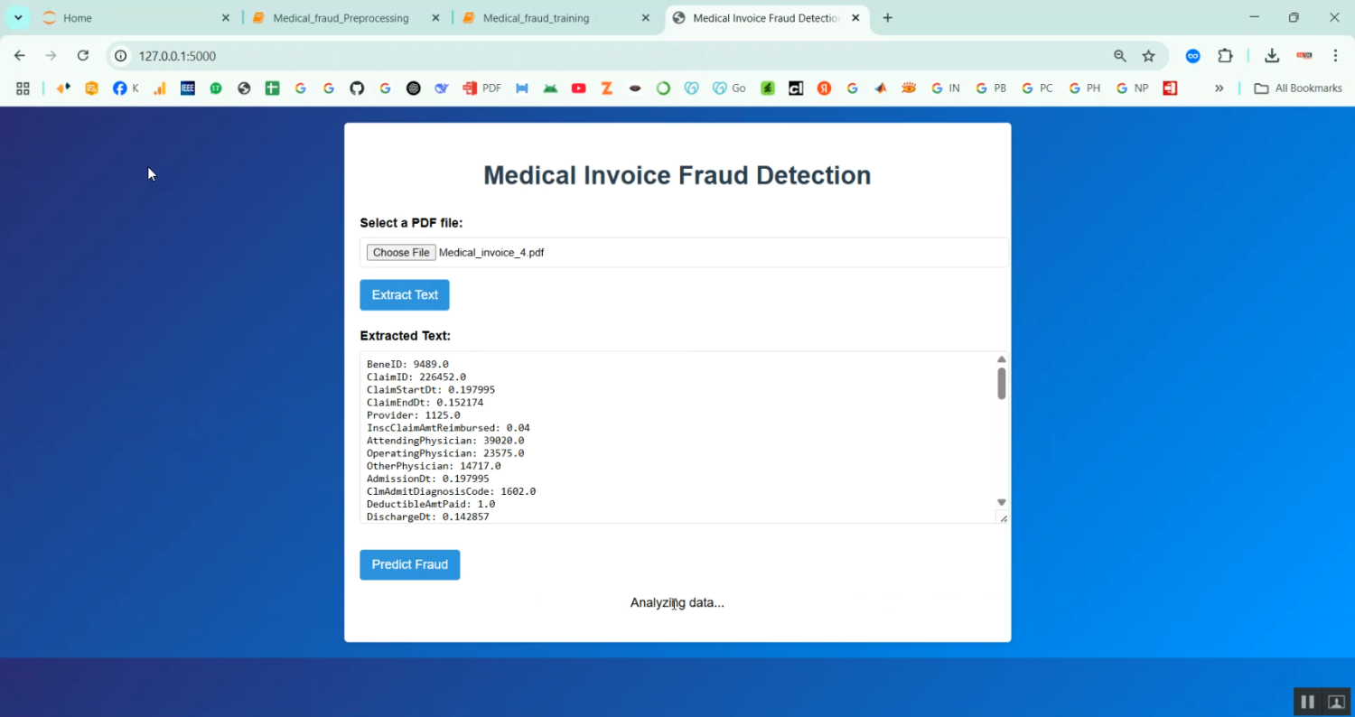
Task: Click the 'ClaimID: 226452.0' line
Action: (416, 377)
